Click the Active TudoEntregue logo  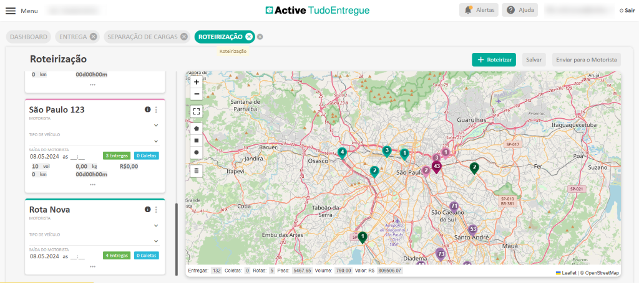point(318,10)
